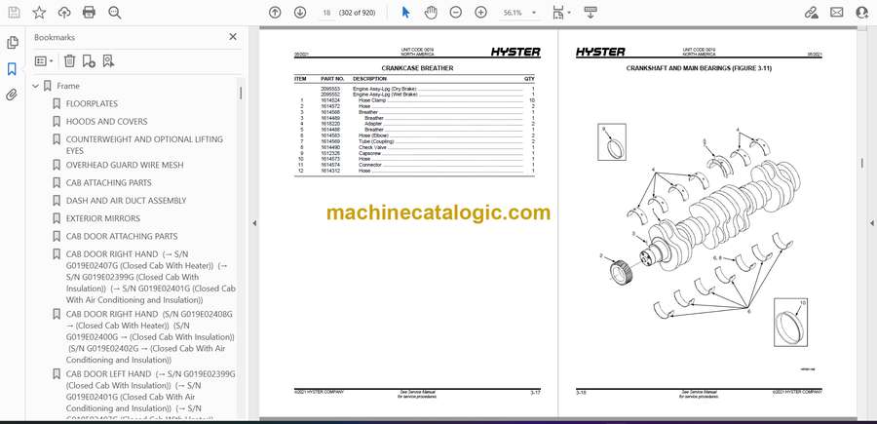Screen dimensions: 877x424
Task: Click the Check Valve row in parts table
Action: (x=414, y=147)
